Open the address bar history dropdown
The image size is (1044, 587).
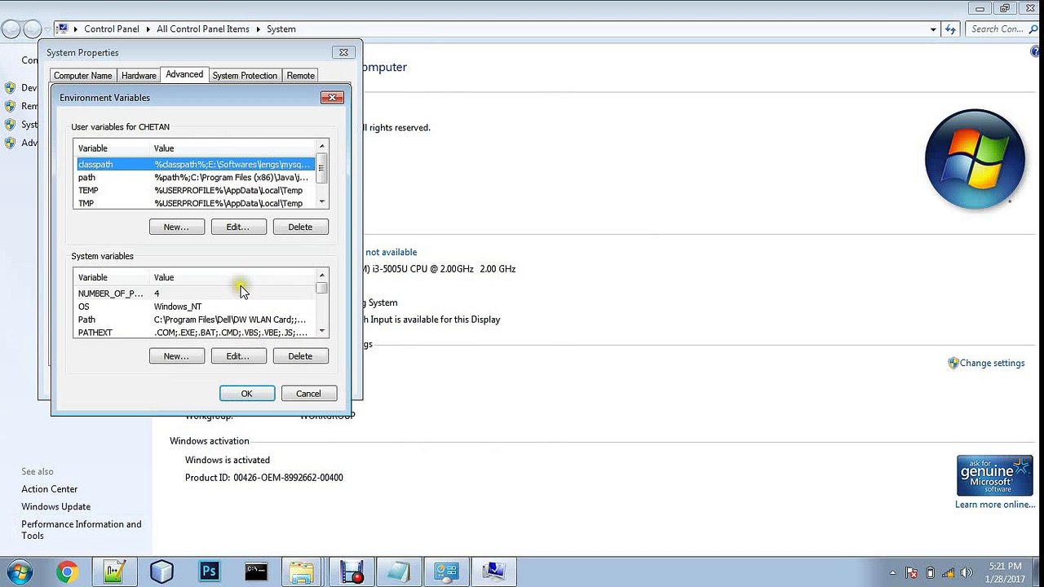coord(933,29)
